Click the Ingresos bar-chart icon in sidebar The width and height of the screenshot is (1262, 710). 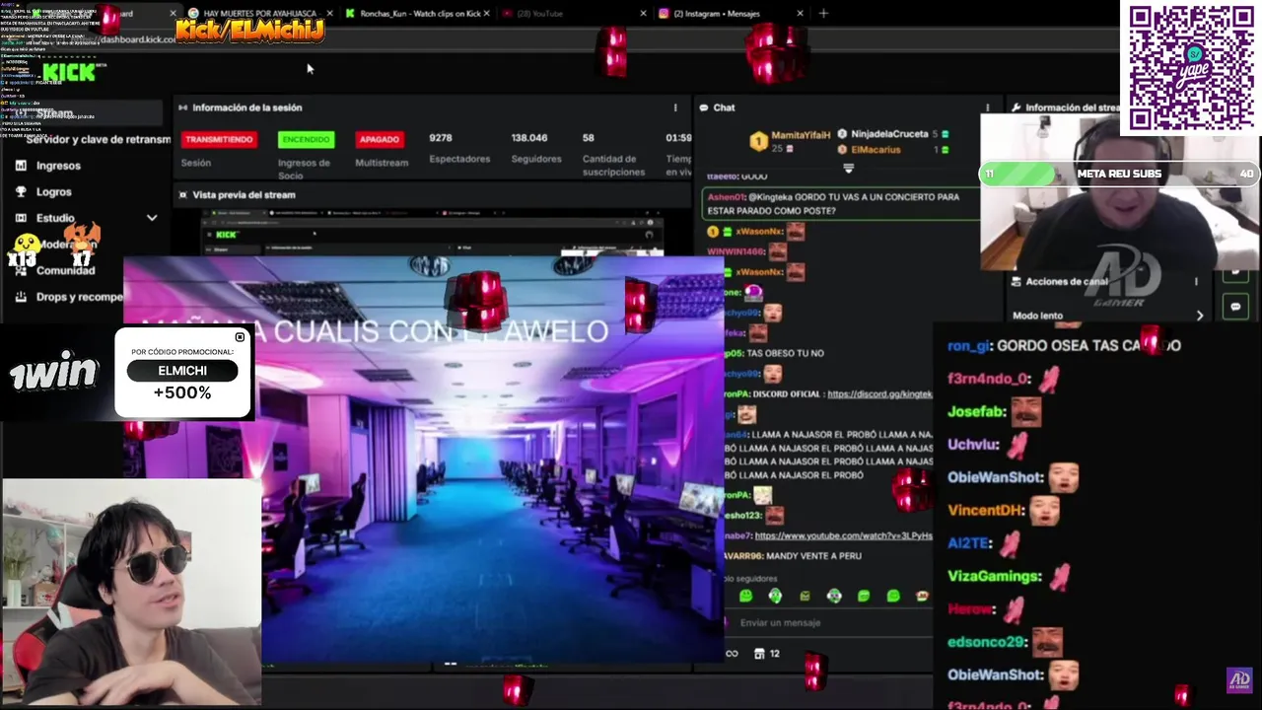click(x=21, y=166)
